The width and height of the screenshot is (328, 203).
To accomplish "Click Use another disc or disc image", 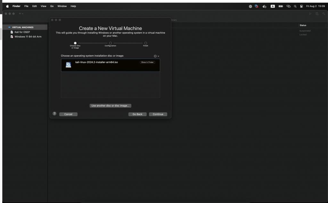I will coord(110,106).
